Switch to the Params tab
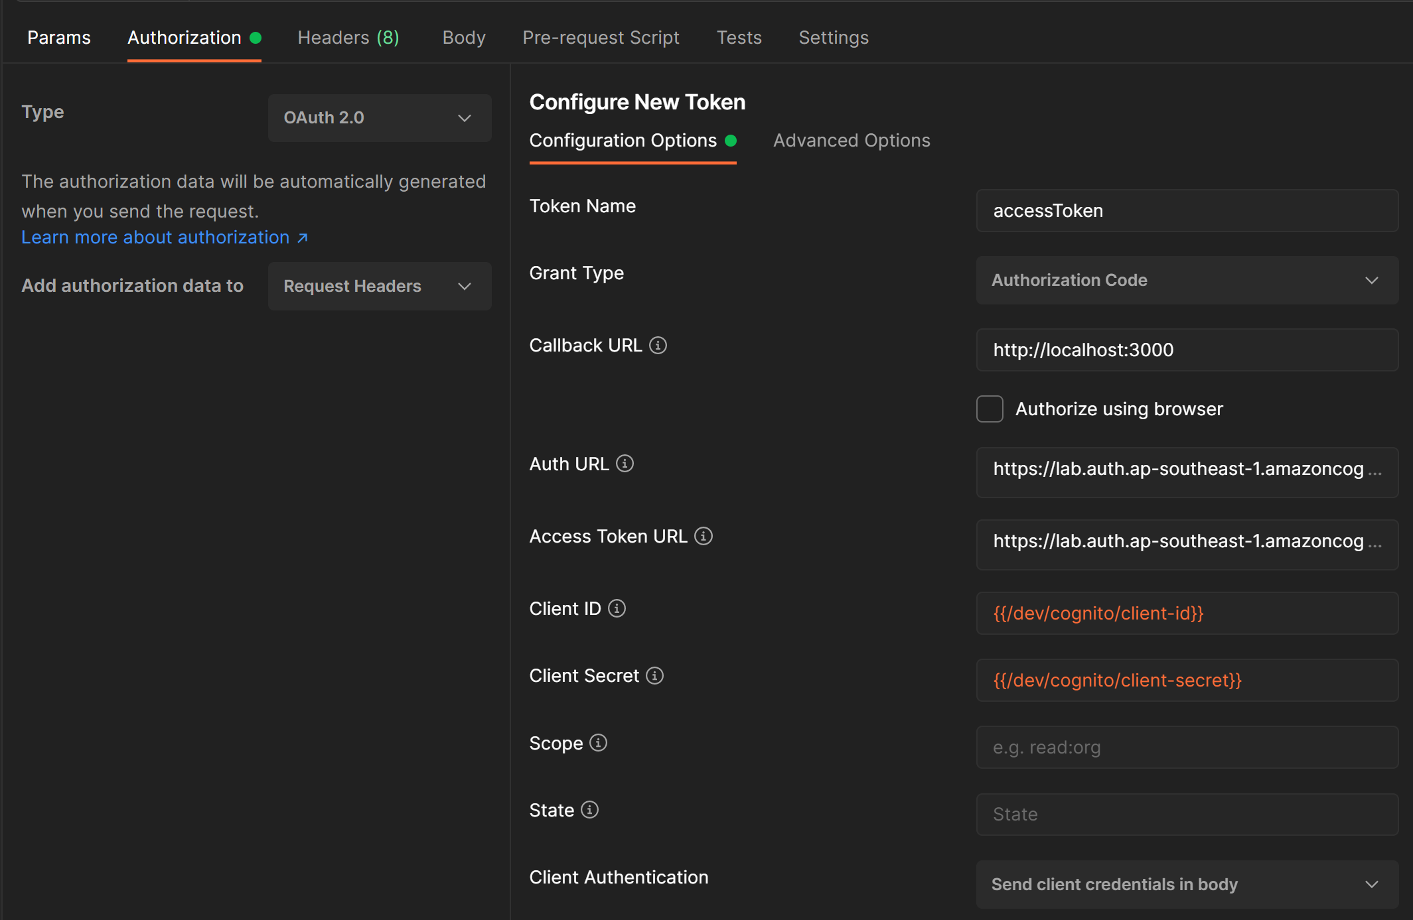This screenshot has height=920, width=1413. 59,38
